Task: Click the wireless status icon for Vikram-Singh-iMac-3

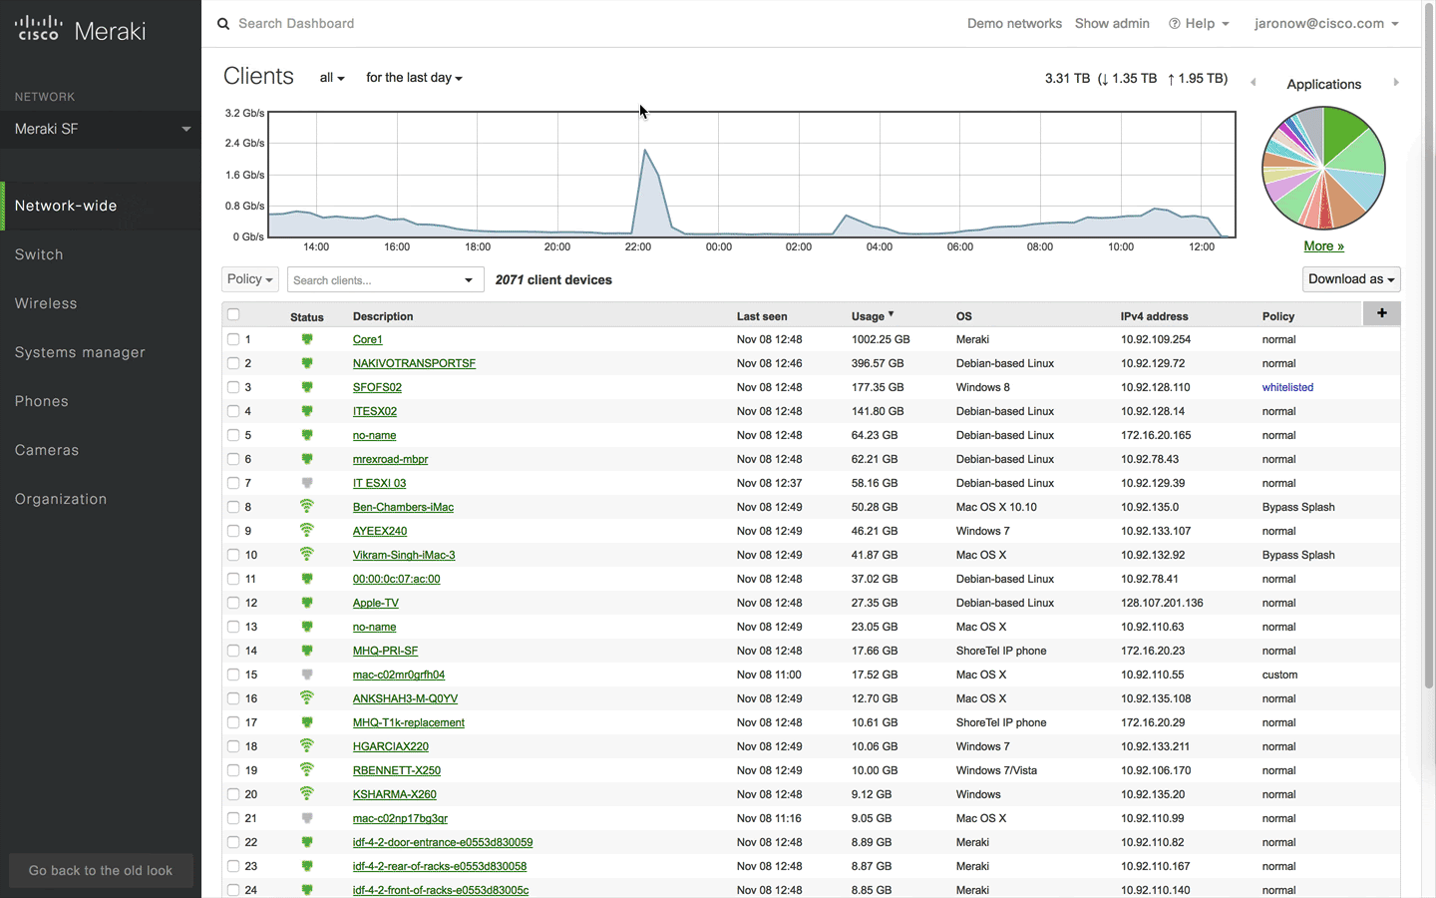Action: click(x=307, y=554)
